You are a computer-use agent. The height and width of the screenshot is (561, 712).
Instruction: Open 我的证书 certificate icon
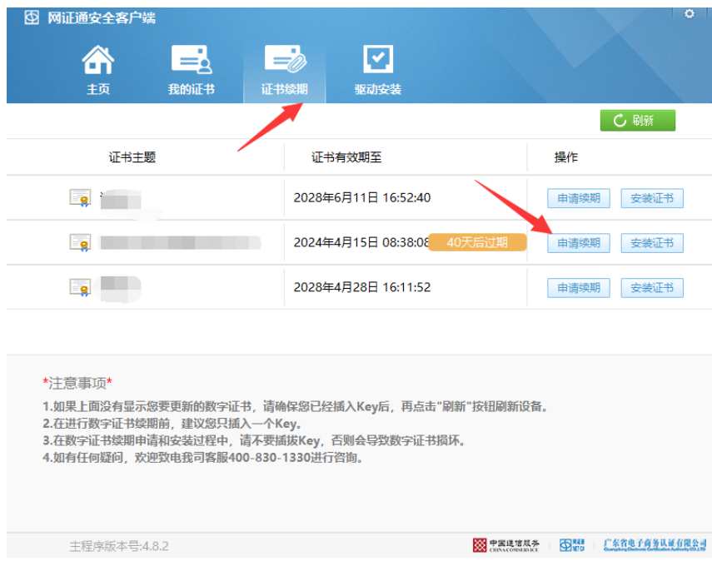(191, 62)
